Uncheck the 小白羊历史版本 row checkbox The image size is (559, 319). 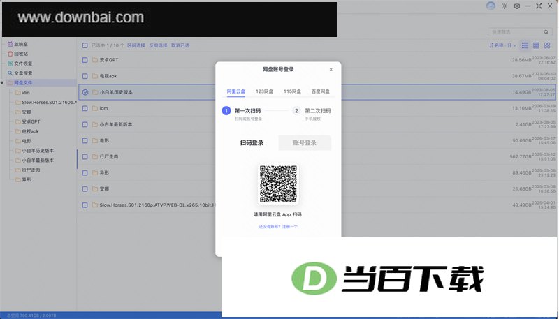[85, 92]
